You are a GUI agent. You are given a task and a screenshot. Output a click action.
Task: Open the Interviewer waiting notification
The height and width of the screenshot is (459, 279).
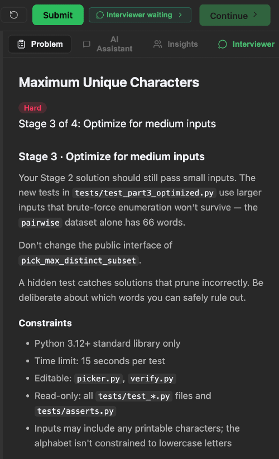pyautogui.click(x=140, y=15)
